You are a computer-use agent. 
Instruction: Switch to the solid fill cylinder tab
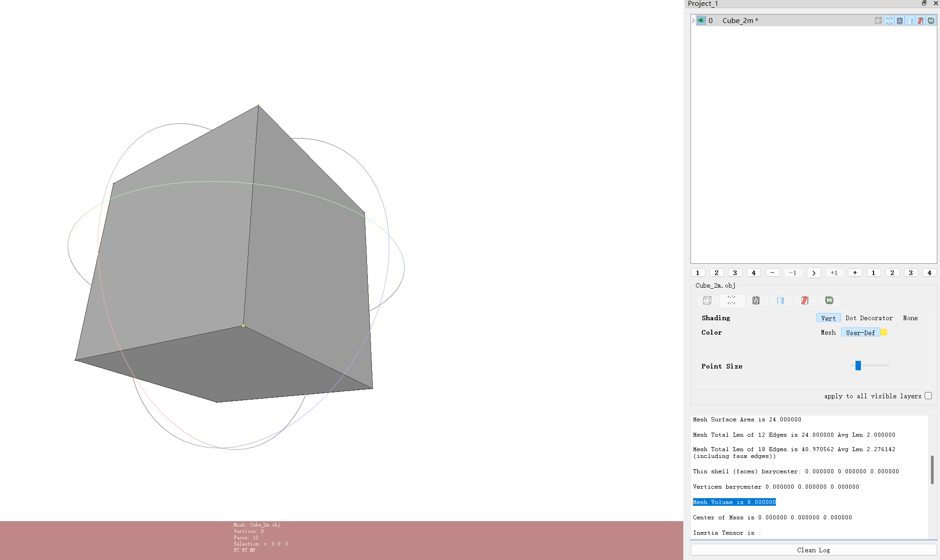pyautogui.click(x=780, y=300)
